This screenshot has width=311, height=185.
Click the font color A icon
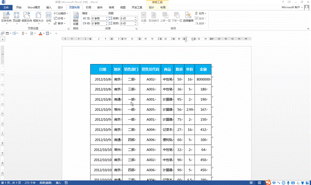(x=40, y=33)
